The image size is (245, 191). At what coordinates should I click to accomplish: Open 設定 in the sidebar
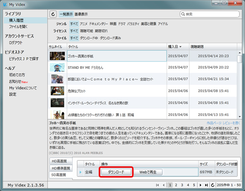click(x=13, y=94)
